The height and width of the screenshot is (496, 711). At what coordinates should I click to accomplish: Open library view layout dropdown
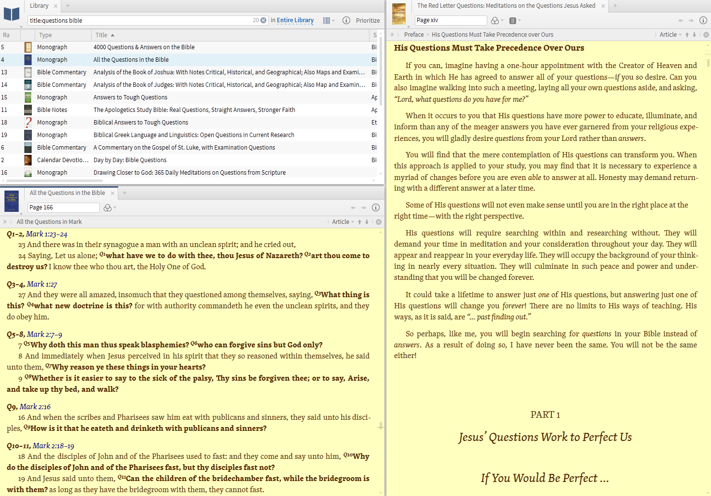tap(328, 20)
